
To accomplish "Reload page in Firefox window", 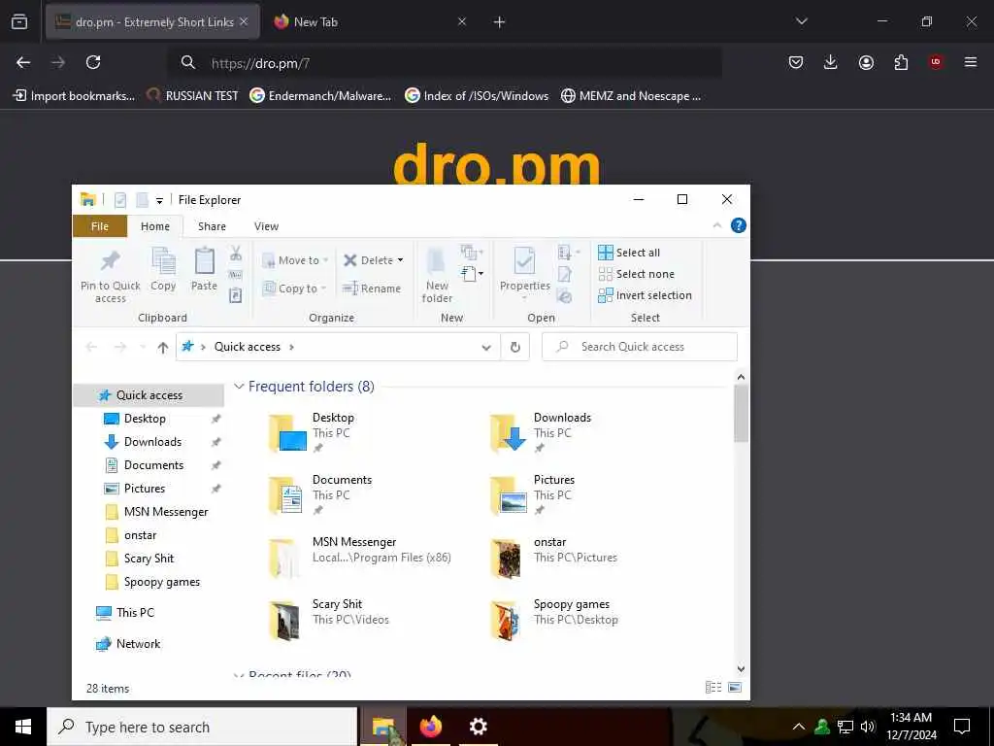I will [x=93, y=62].
